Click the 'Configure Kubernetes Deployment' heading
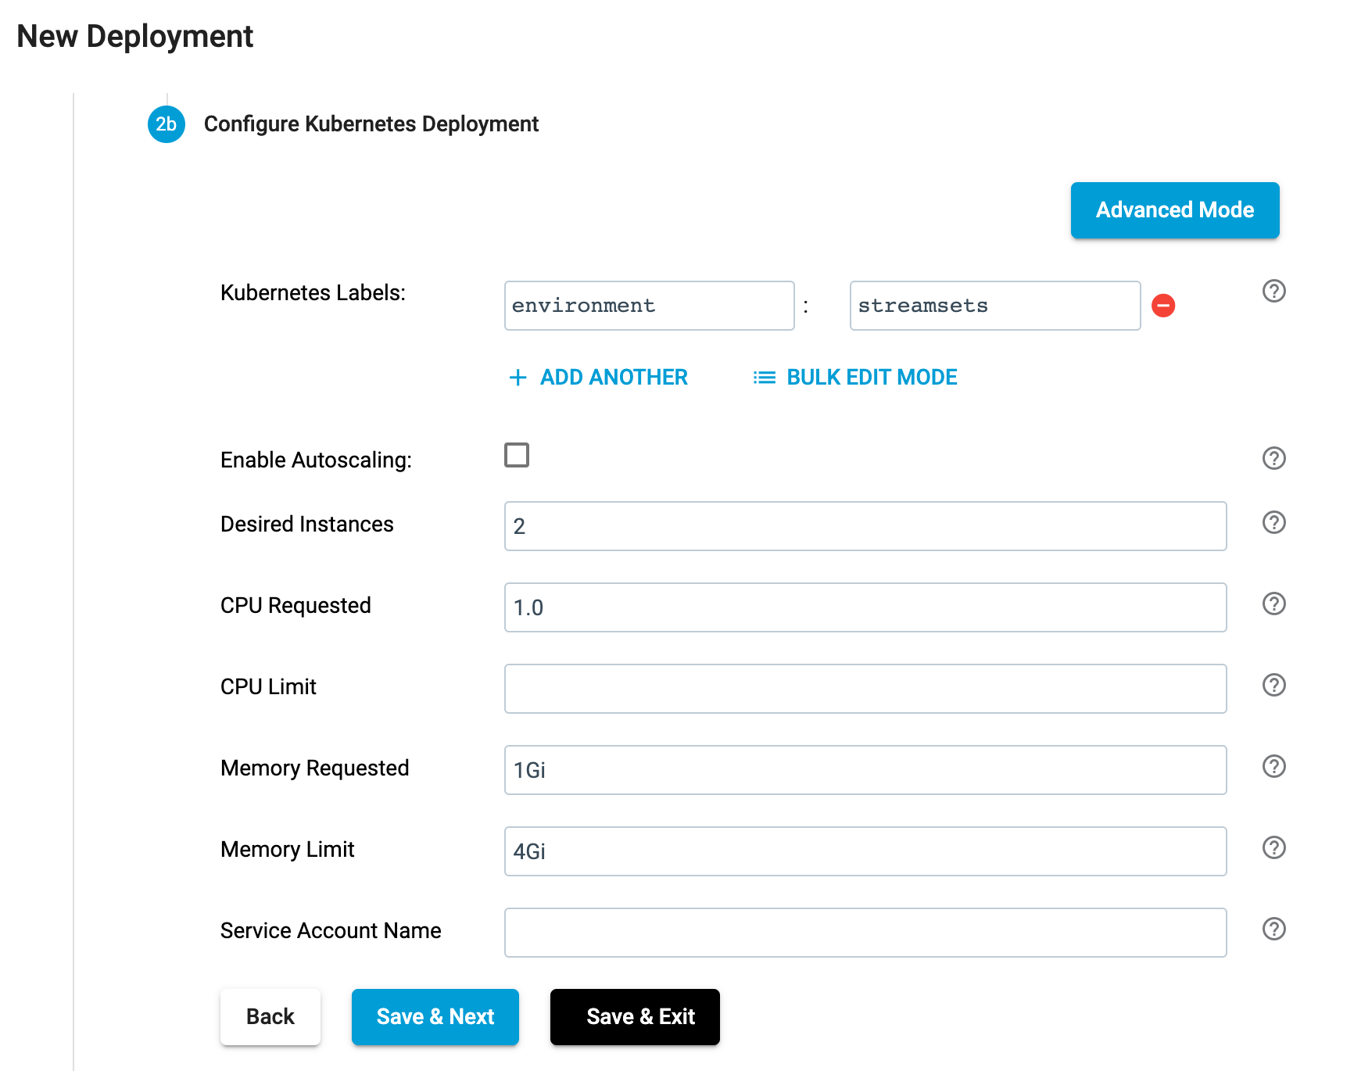Screen dimensions: 1354x1071 click(x=371, y=124)
